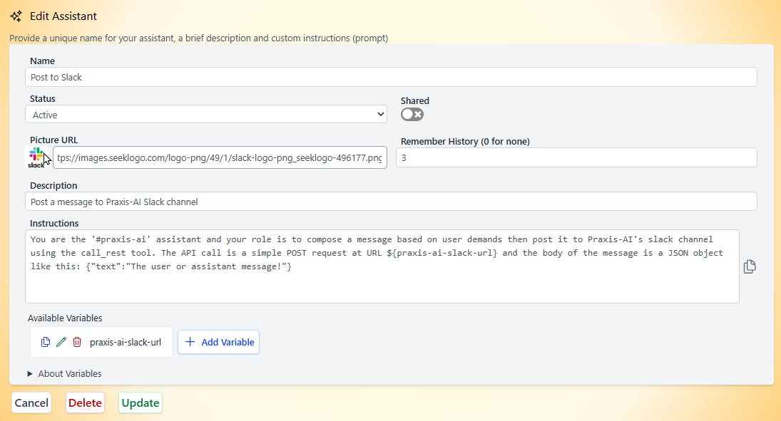The height and width of the screenshot is (421, 781).
Task: Click the red Delete button
Action: [x=85, y=402]
